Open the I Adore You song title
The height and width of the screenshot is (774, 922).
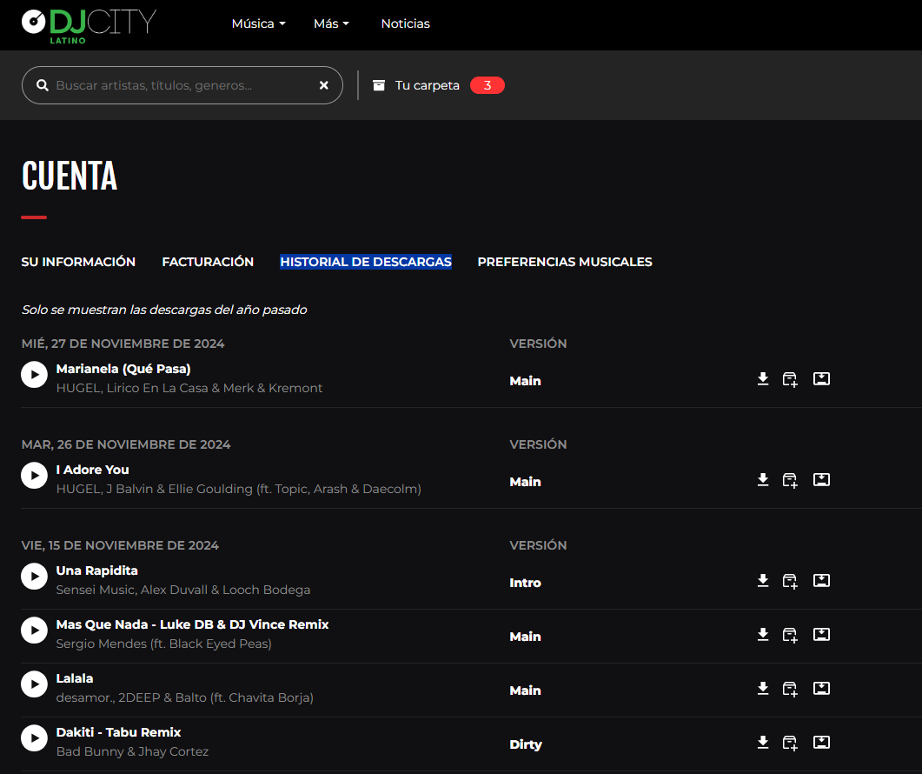tap(92, 470)
